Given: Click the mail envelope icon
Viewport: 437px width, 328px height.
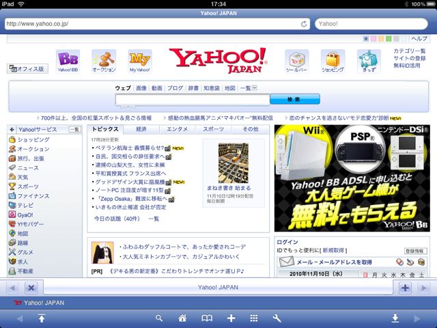Looking at the screenshot, I should coord(287,262).
